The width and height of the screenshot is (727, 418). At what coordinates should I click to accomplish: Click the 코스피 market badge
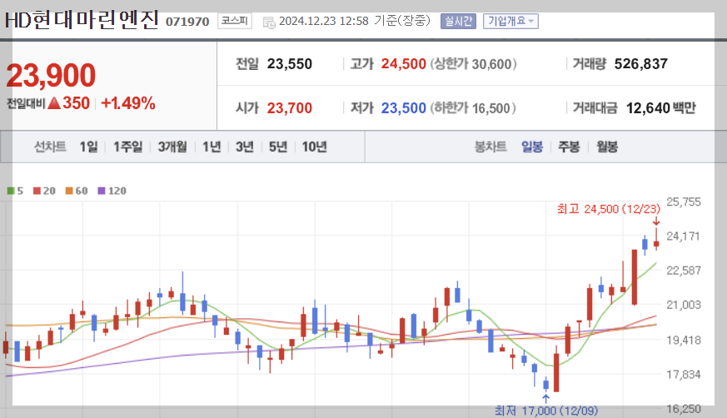click(235, 21)
